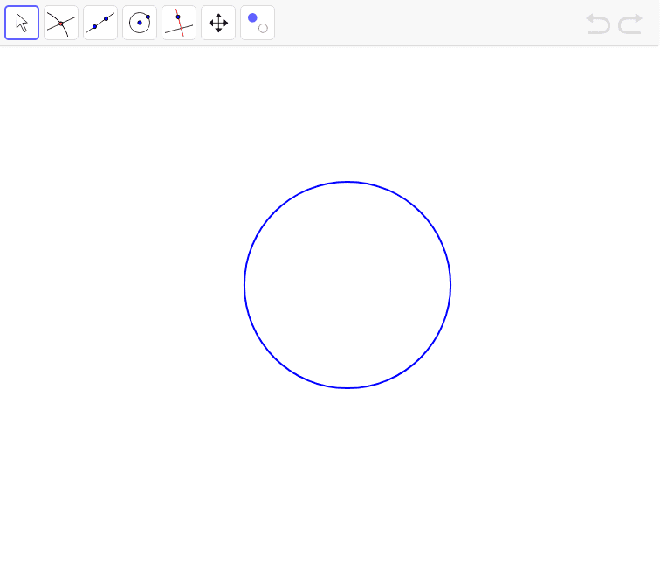
Task: Click the rightmost point of the blue circle
Action: [x=450, y=285]
